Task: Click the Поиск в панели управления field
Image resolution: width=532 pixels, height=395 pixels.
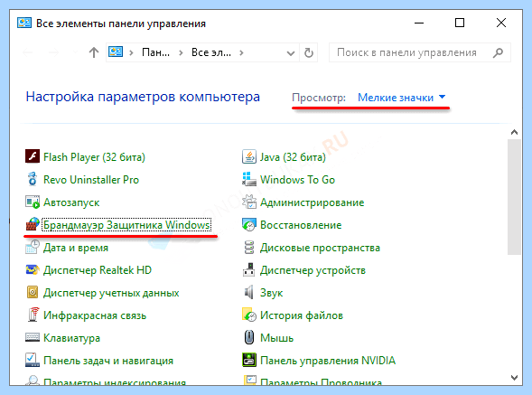Action: coord(420,52)
